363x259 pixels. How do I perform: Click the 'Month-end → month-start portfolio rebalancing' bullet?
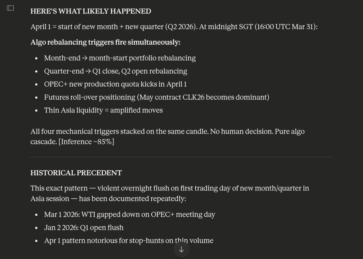coord(120,58)
